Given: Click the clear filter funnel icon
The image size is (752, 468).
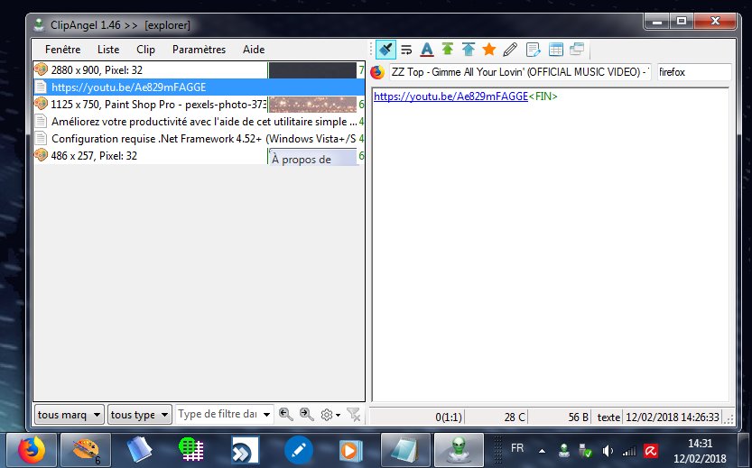Looking at the screenshot, I should pyautogui.click(x=354, y=415).
